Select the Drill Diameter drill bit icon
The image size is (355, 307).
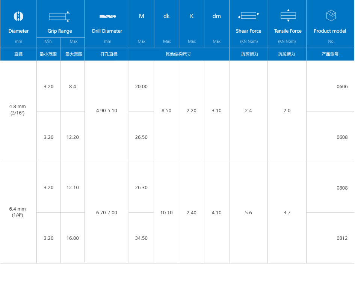pyautogui.click(x=107, y=16)
